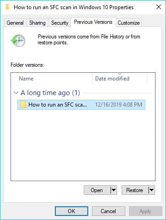Select the folder icon of listed version

[23, 105]
